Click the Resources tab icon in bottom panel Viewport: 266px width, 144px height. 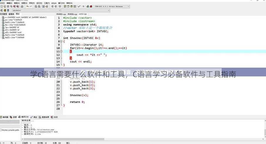pyautogui.click(x=11, y=117)
